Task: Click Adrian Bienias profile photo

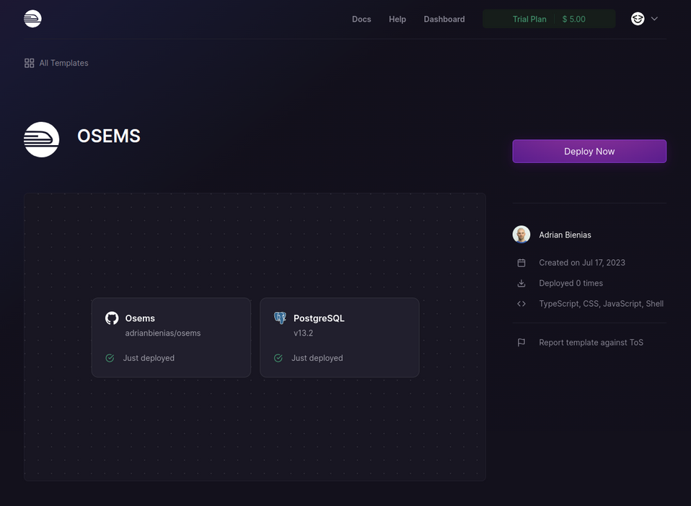Action: point(521,235)
